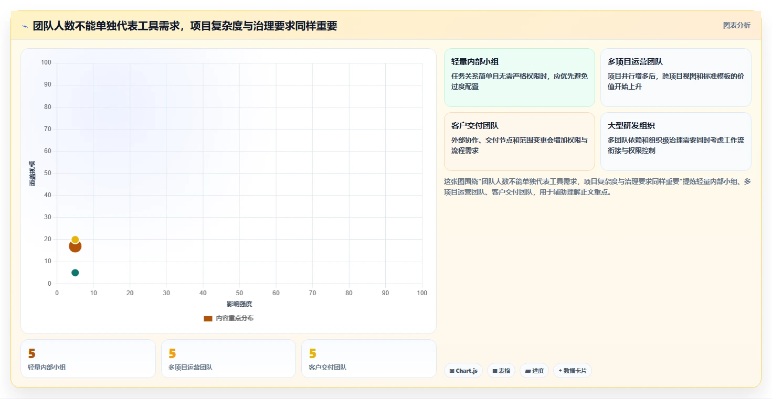Click the 进度 tag chip

point(534,371)
